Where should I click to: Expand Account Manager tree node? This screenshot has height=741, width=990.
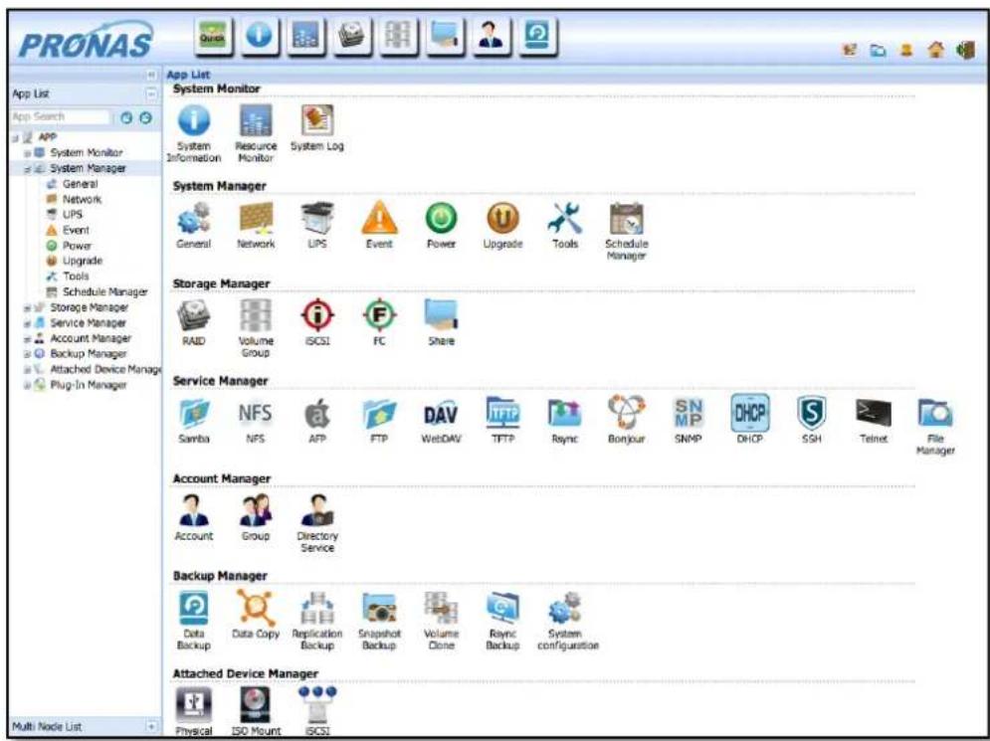coord(27,339)
